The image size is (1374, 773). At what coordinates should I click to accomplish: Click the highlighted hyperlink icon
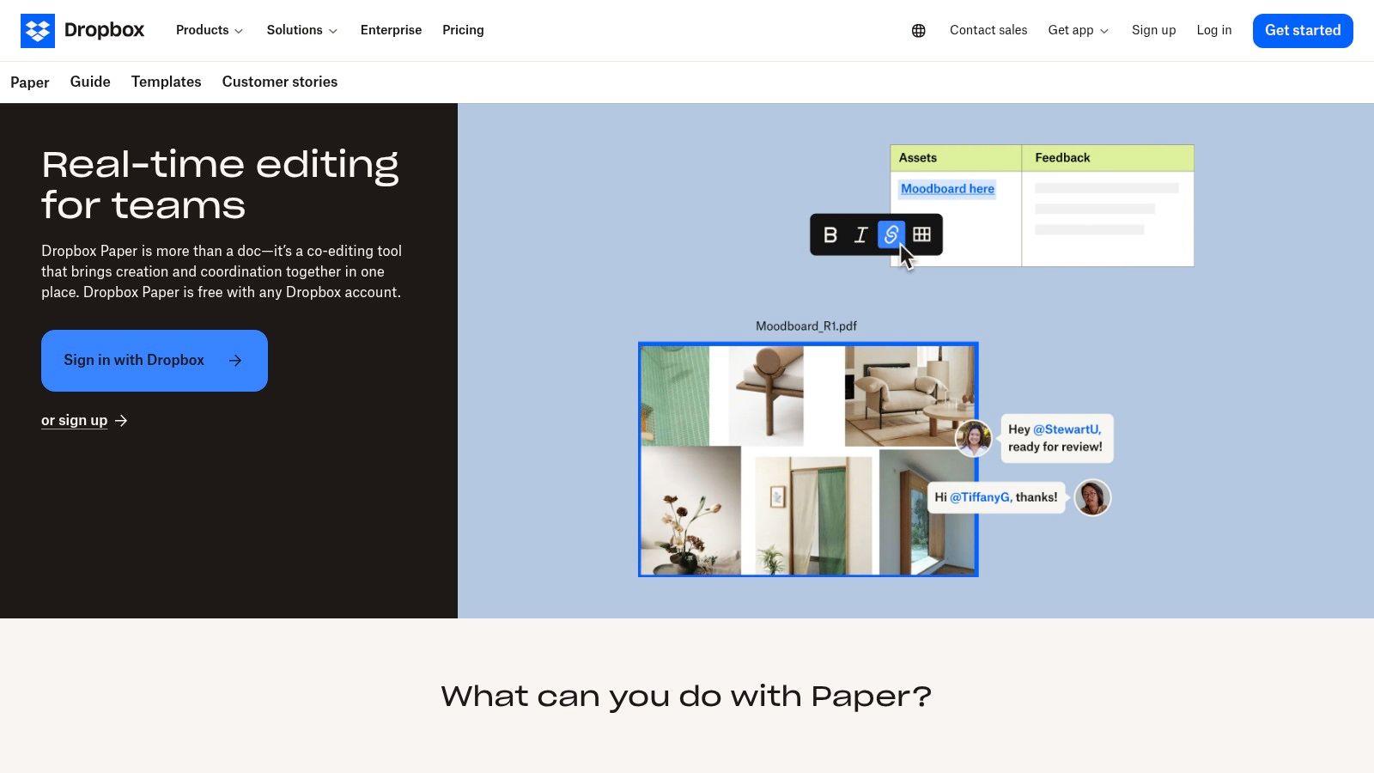pyautogui.click(x=891, y=234)
